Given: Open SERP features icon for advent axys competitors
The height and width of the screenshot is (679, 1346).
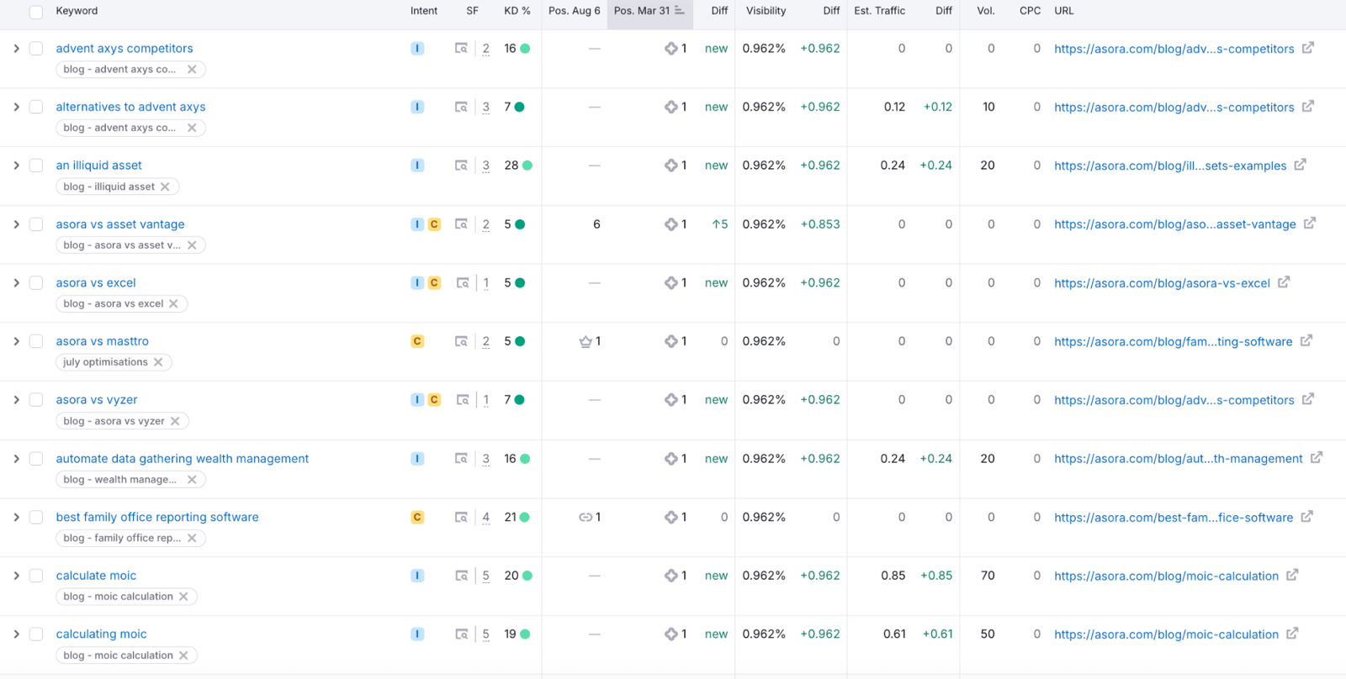Looking at the screenshot, I should (x=461, y=49).
